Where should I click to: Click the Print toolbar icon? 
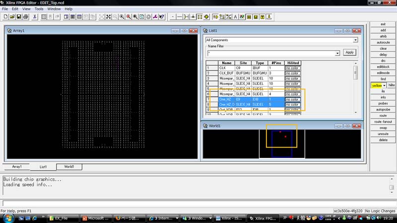(26, 17)
